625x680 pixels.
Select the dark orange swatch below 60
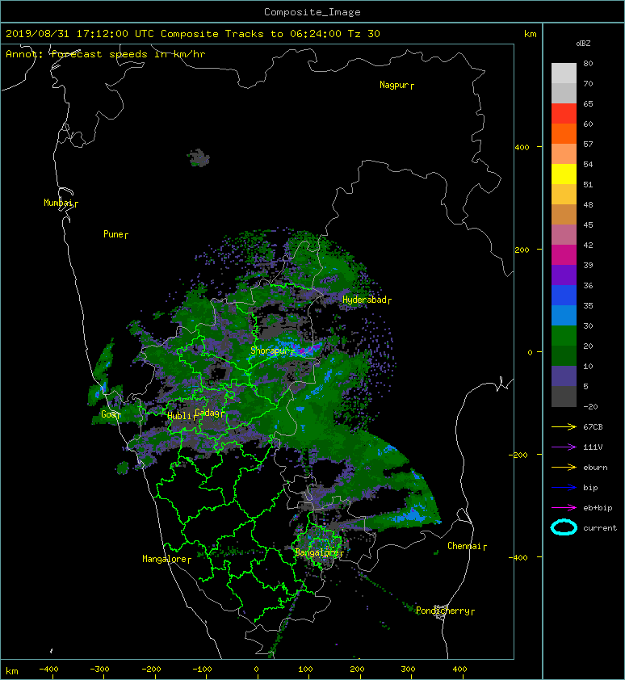tap(564, 133)
